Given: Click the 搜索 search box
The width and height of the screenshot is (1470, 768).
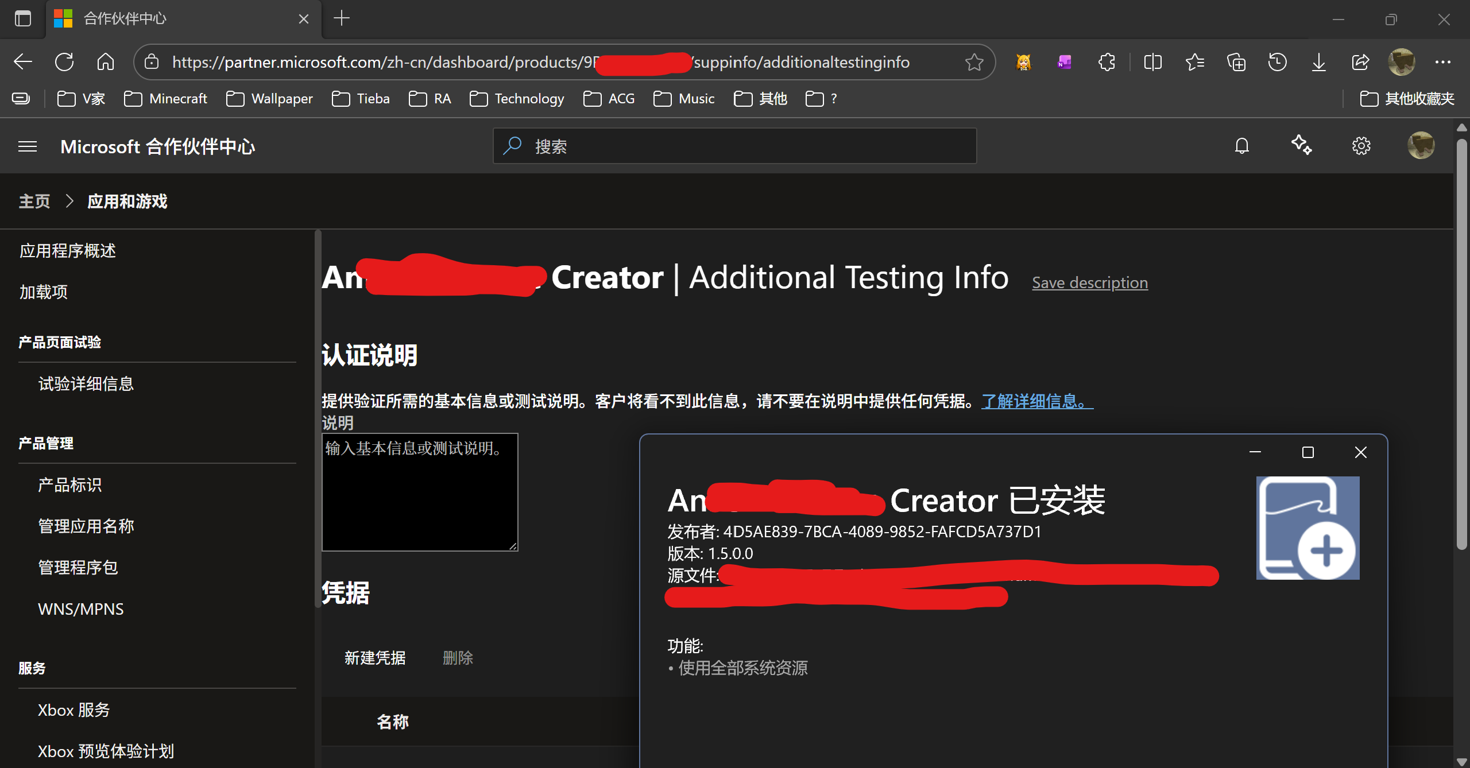Looking at the screenshot, I should point(734,146).
